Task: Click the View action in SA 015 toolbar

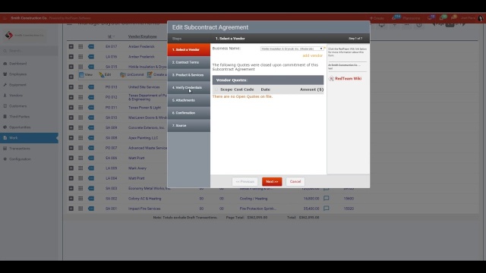Action: (x=86, y=74)
